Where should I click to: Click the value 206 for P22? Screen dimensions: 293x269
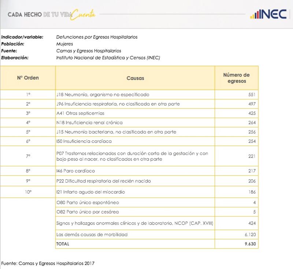tap(252, 181)
